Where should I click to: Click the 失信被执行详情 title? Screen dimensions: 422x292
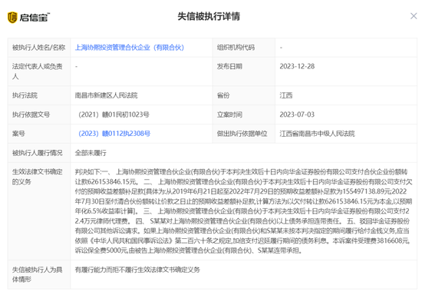(x=209, y=16)
